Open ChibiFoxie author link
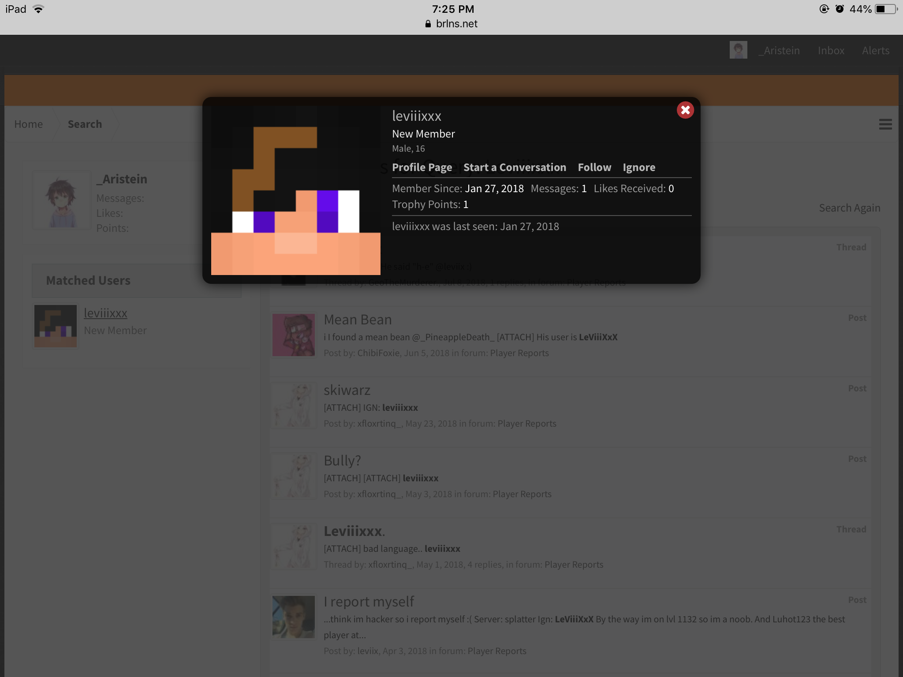Image resolution: width=903 pixels, height=677 pixels. coord(378,353)
